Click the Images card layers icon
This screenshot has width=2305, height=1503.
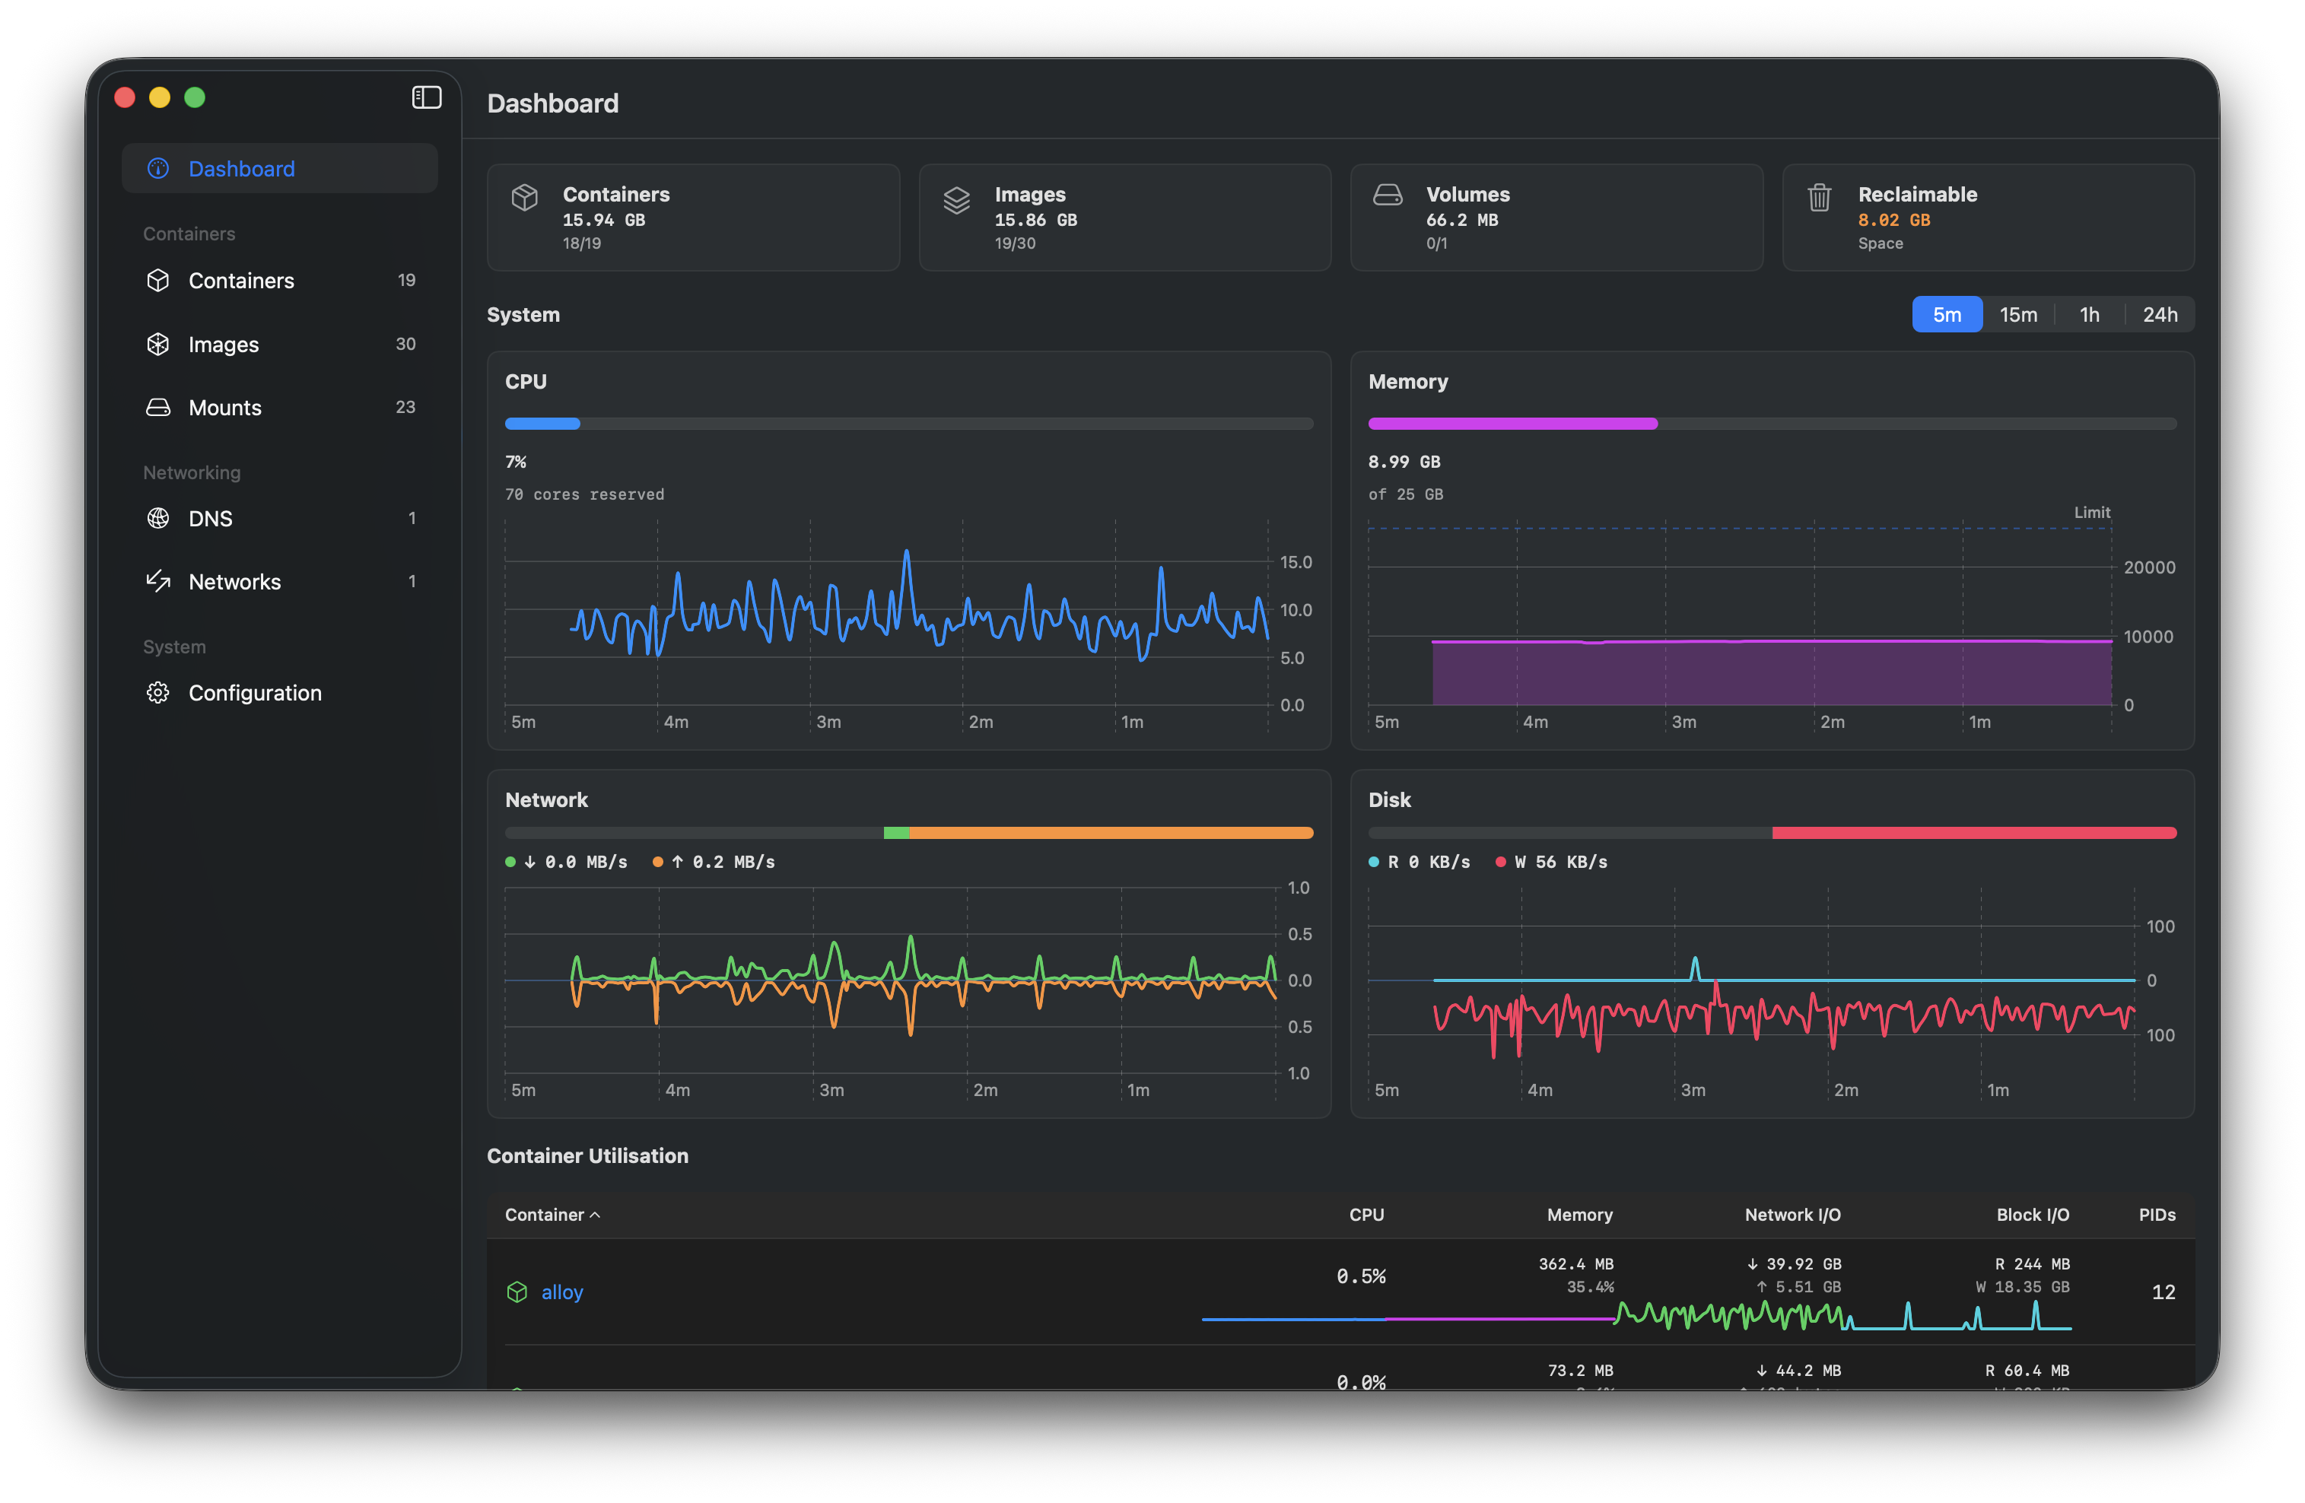pos(956,199)
